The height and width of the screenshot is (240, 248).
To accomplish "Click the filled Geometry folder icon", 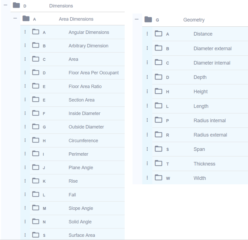I will (148, 19).
